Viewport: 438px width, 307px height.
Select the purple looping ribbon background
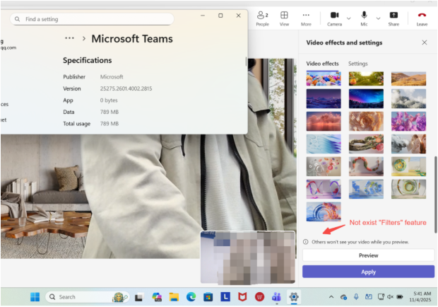324,189
